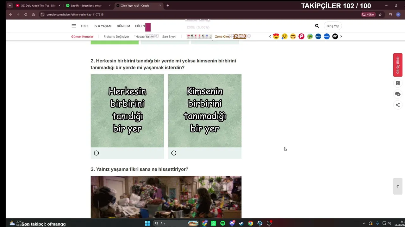The image size is (405, 227).
Task: Click the Güncel Konular label
Action: 82,37
